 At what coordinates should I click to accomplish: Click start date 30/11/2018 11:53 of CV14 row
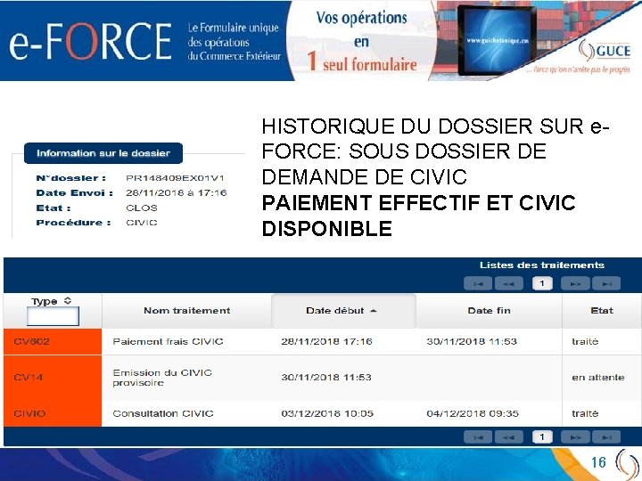(326, 377)
